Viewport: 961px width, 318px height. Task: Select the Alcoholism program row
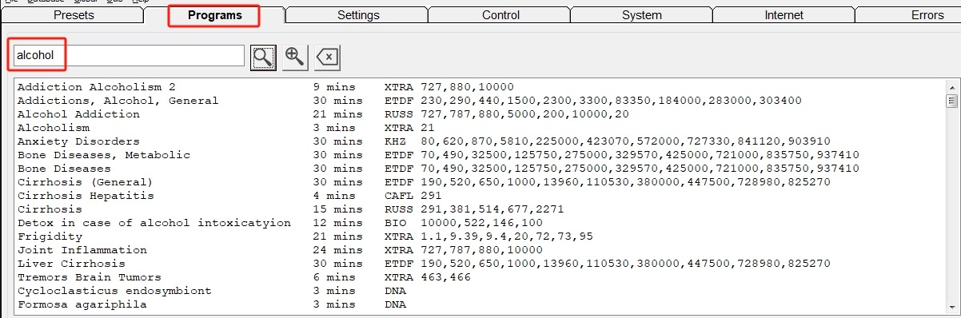click(x=480, y=128)
